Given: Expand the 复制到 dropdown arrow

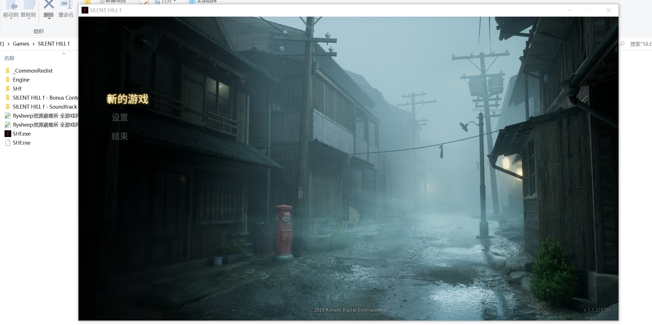Looking at the screenshot, I should click(29, 19).
